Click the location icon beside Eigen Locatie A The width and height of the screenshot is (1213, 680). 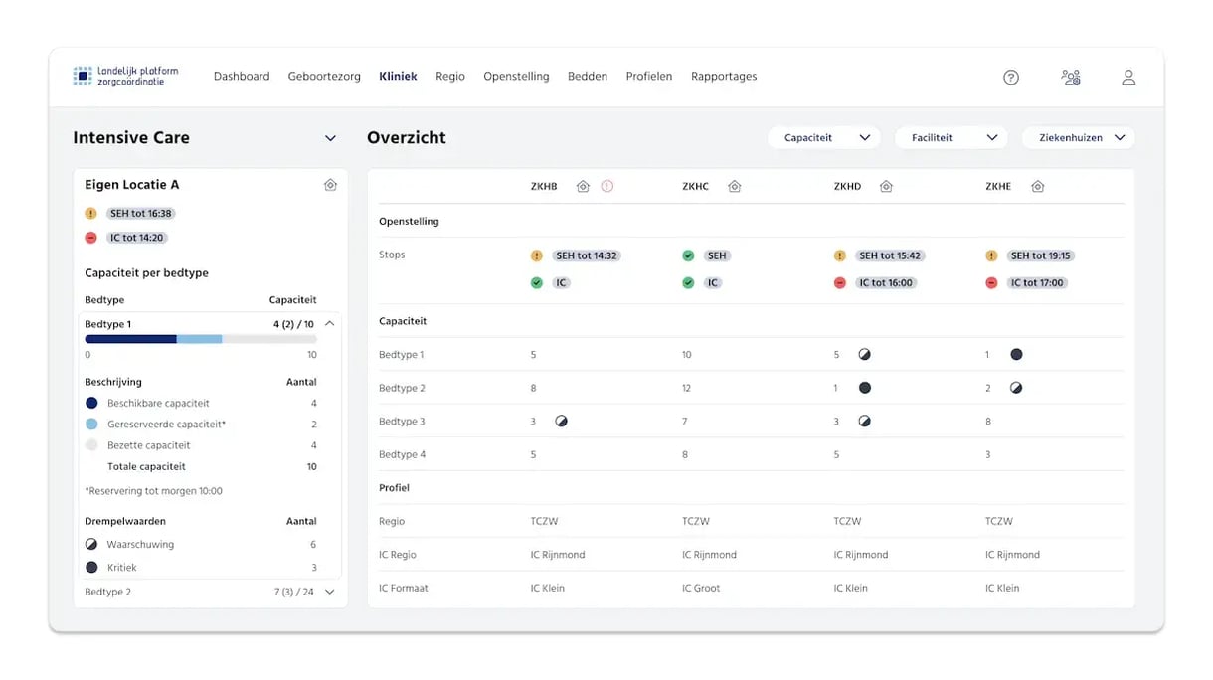coord(330,185)
